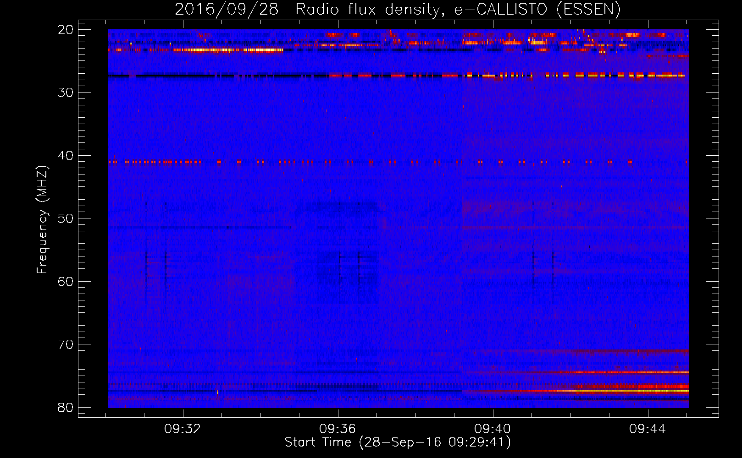Click the 'Start Time (28-Sep-16 09:29:41)' label

tap(398, 442)
